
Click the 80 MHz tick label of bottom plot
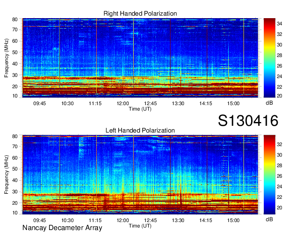pos(15,136)
